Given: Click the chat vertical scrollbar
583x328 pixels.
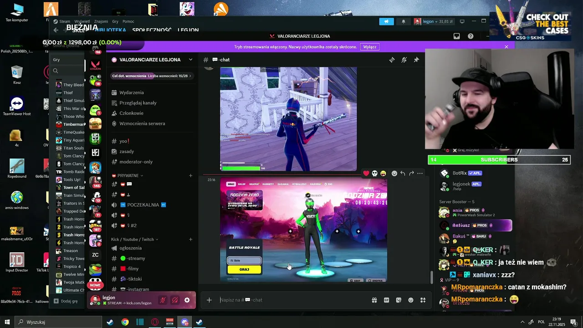Looking at the screenshot, I should (431, 277).
